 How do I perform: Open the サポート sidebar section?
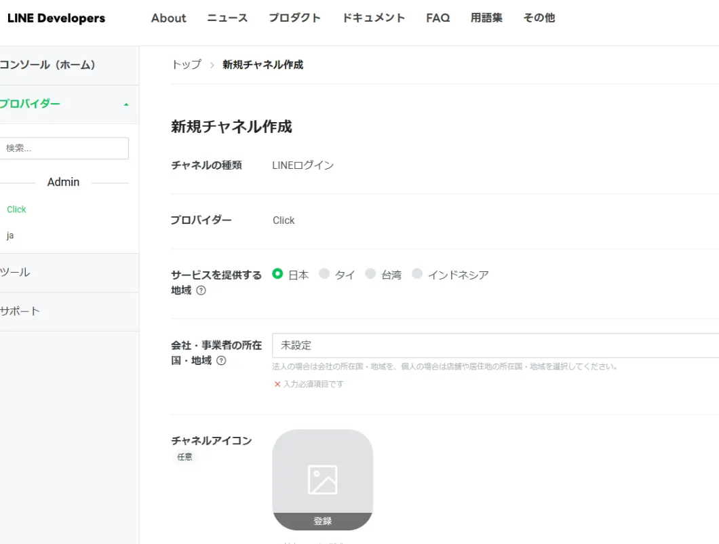69,311
